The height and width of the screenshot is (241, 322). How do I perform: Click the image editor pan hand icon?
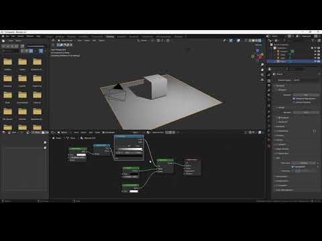point(45,148)
